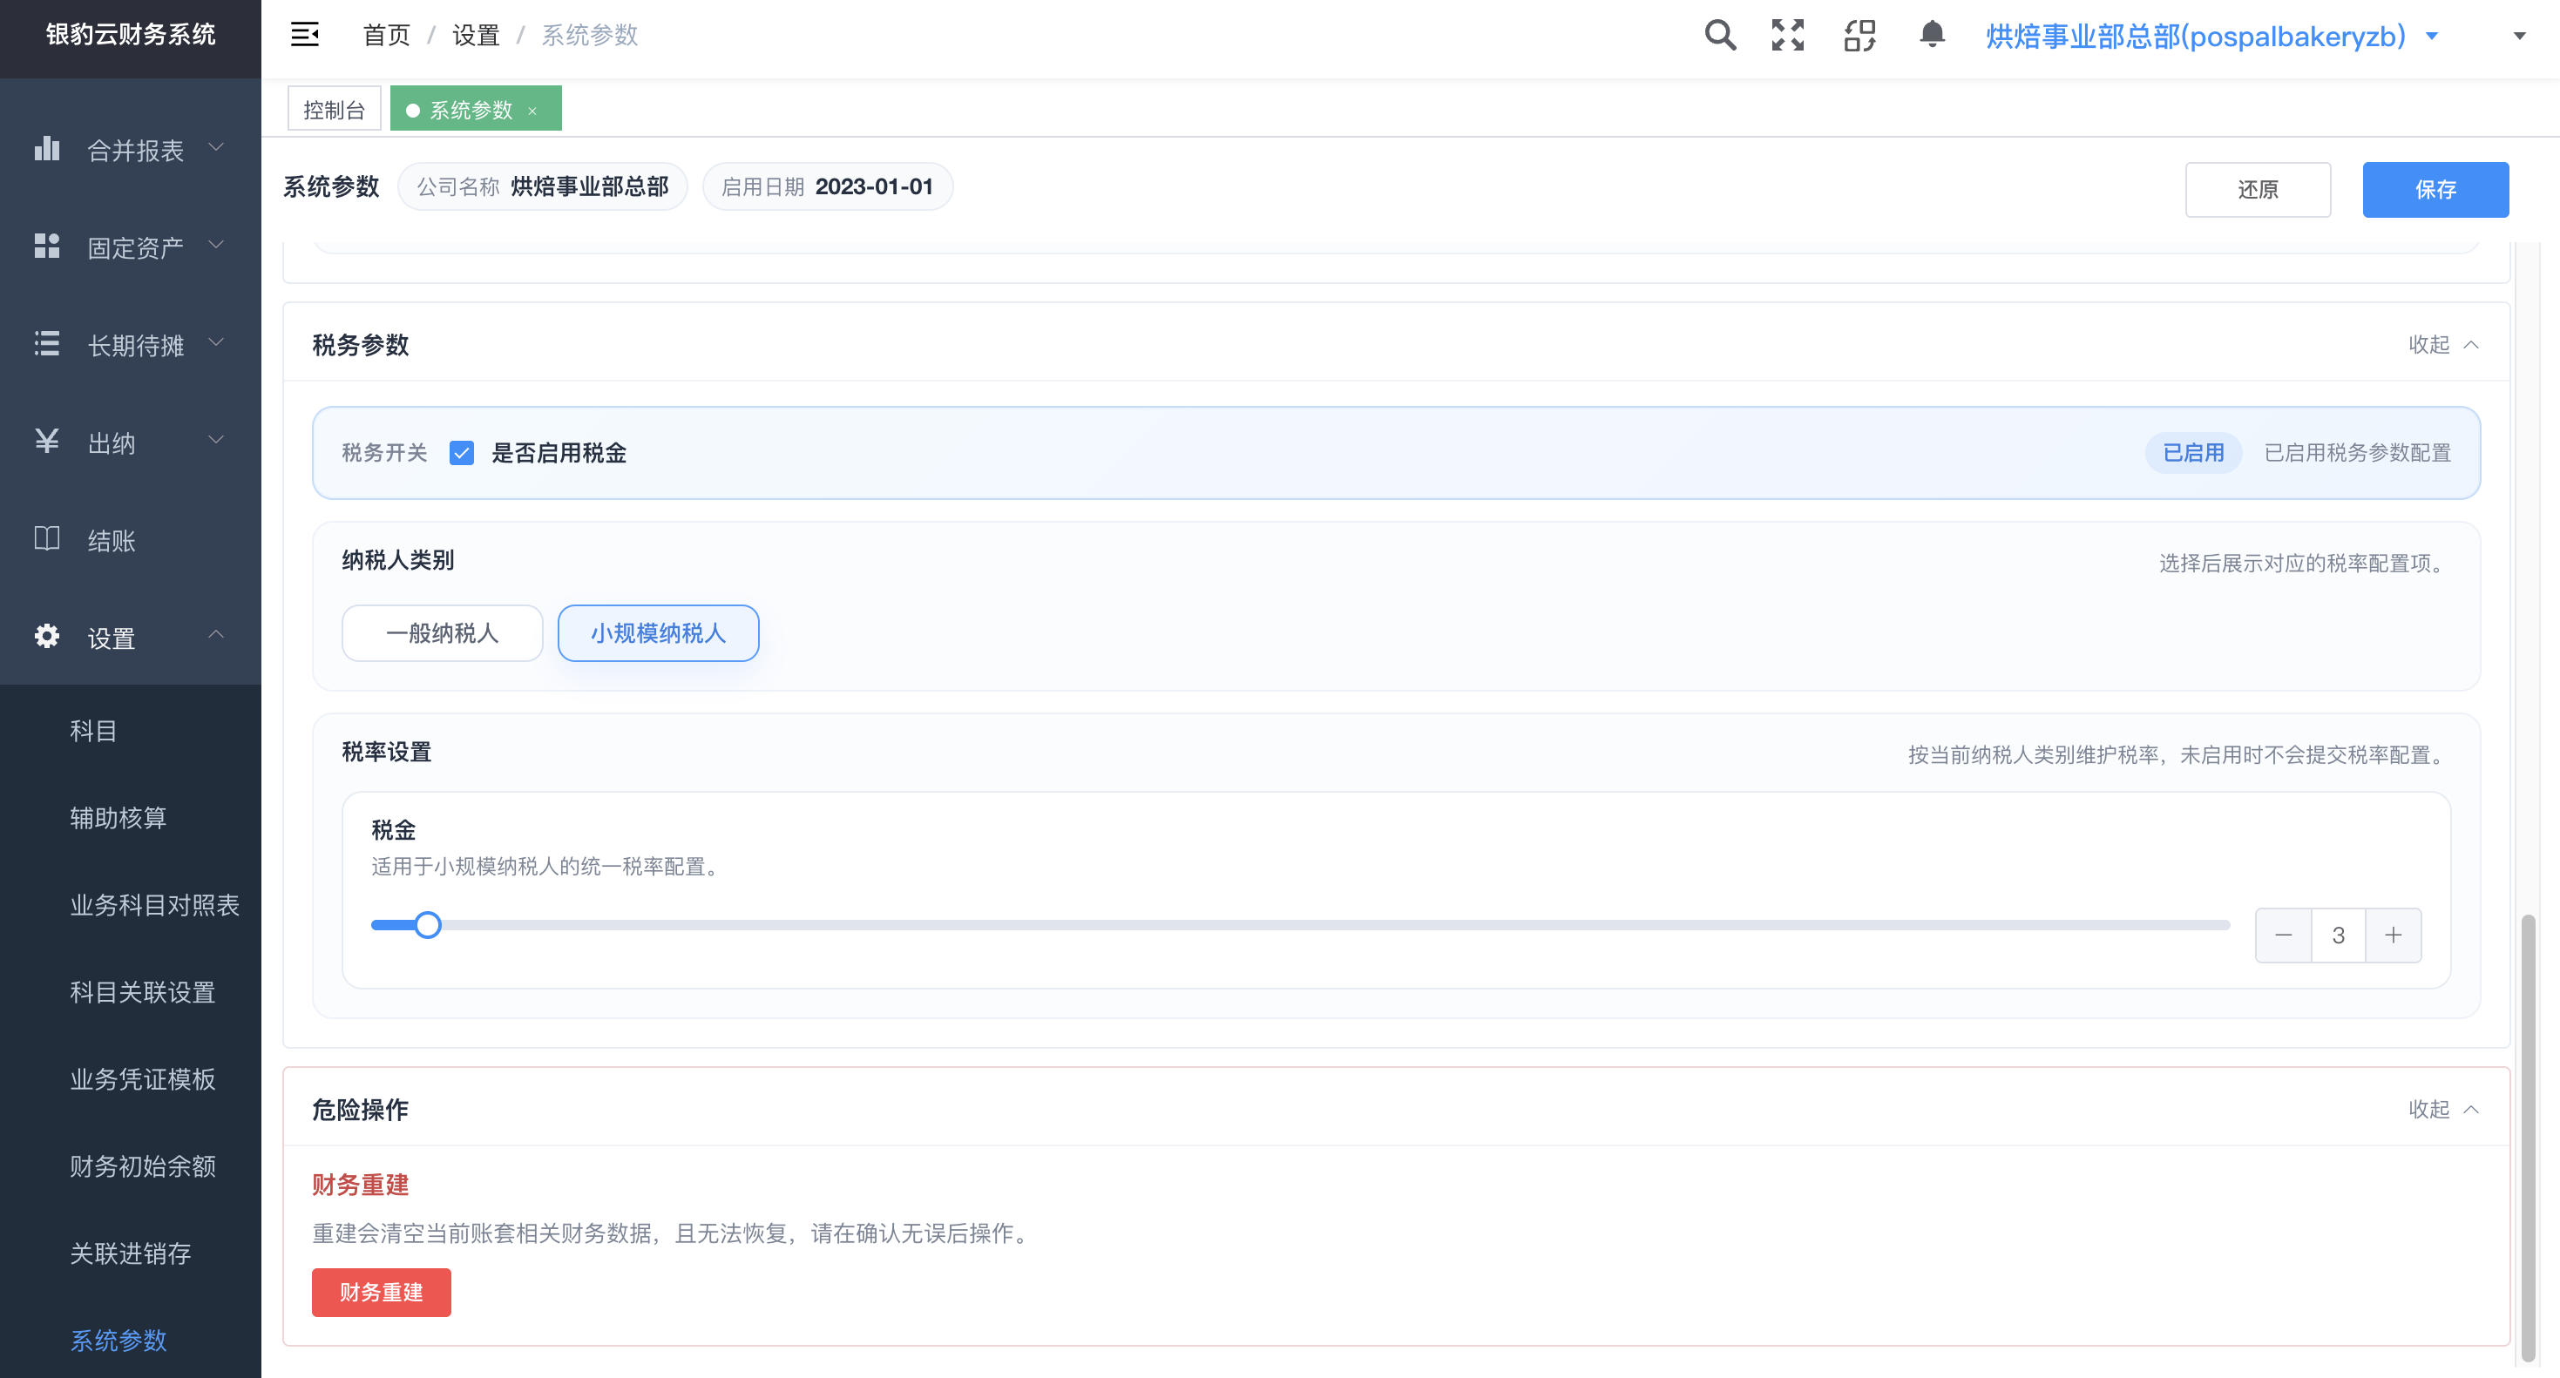The height and width of the screenshot is (1378, 2560).
Task: Open the notification bell
Action: tap(1932, 35)
